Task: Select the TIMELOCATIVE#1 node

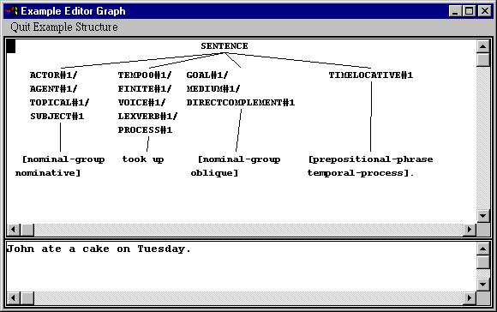Action: pos(370,75)
